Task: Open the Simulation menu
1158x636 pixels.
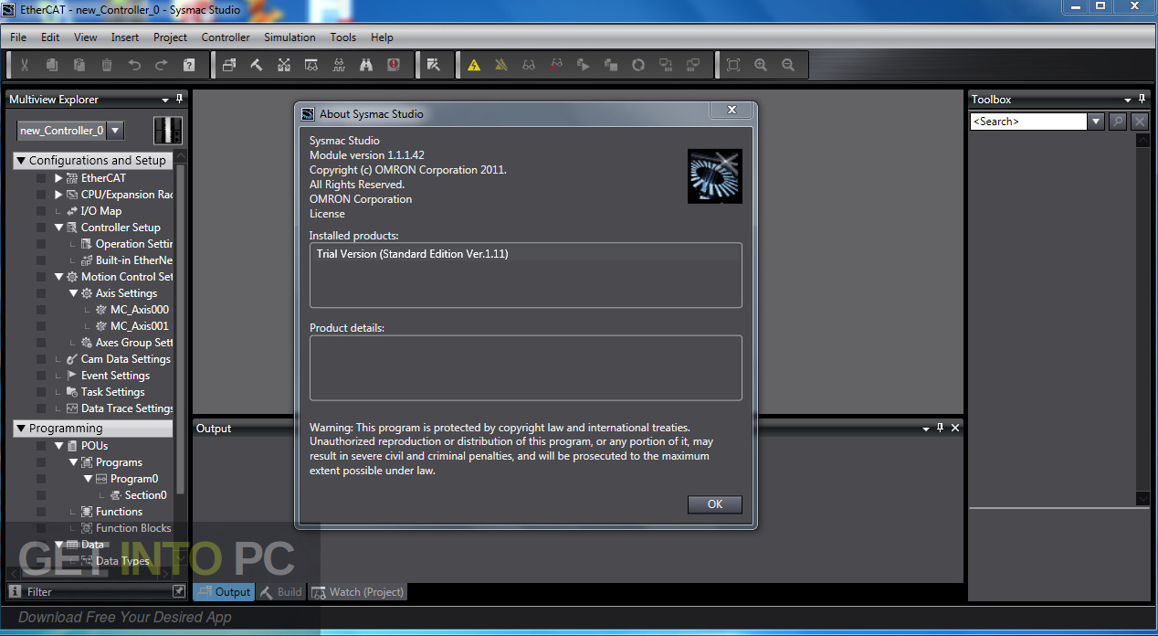Action: point(289,37)
